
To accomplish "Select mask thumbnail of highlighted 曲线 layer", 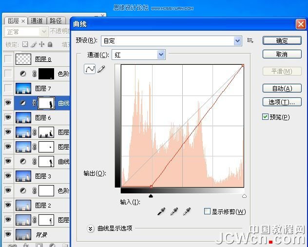I will point(46,103).
